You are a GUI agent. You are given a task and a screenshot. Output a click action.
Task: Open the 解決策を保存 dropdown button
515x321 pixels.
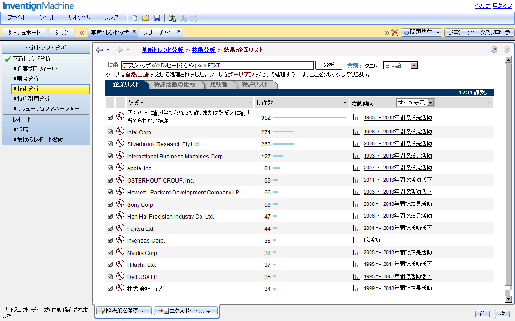tap(124, 311)
